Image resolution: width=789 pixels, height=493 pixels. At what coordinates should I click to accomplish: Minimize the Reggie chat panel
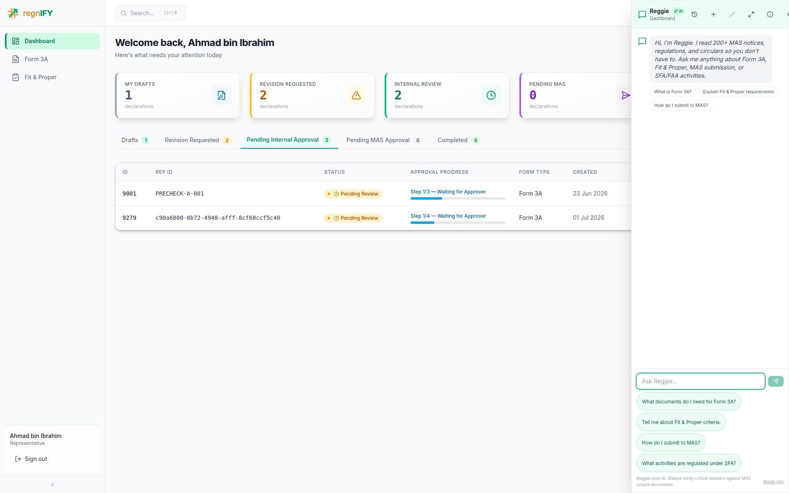tap(732, 14)
